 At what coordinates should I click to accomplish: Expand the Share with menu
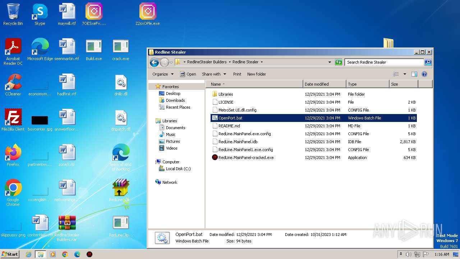coord(214,74)
